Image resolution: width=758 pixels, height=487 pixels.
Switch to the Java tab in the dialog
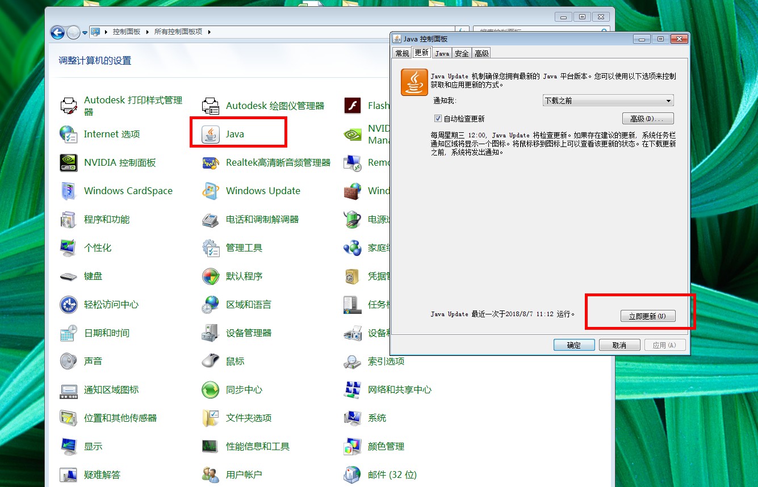(442, 53)
